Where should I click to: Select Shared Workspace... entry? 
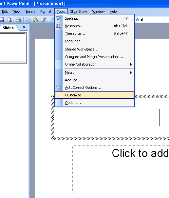[94, 49]
